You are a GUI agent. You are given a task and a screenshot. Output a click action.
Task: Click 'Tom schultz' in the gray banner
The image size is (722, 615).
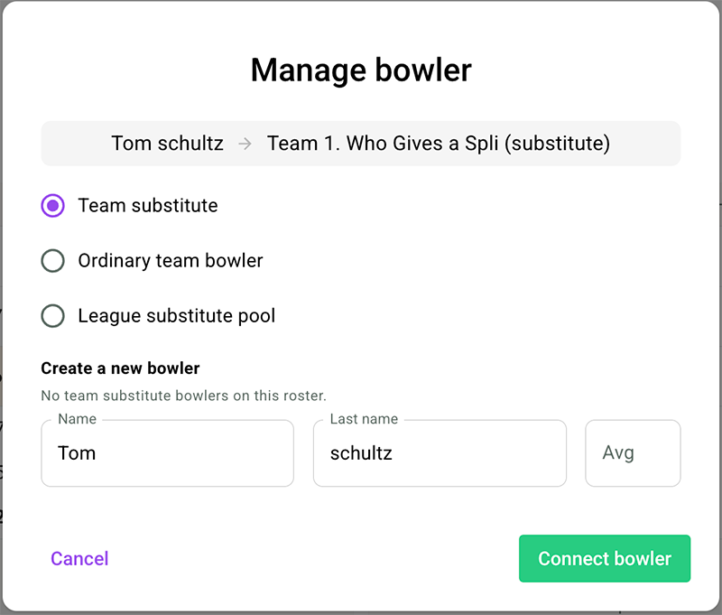click(x=168, y=144)
